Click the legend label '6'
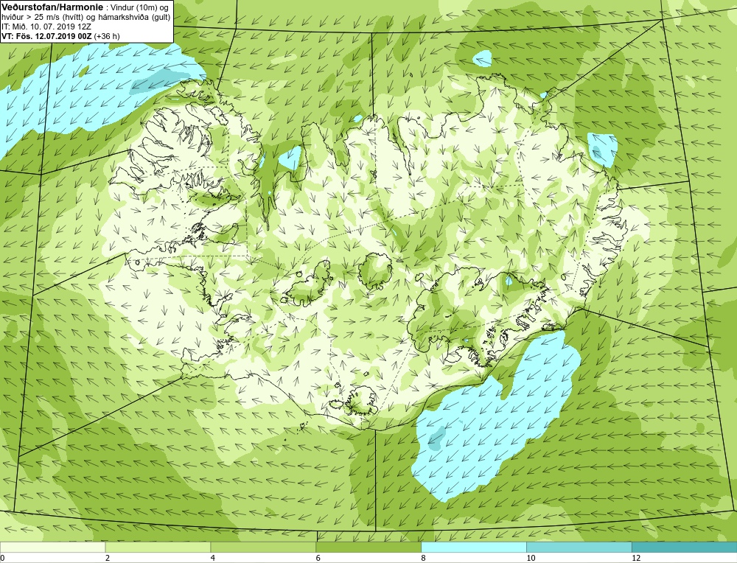 (x=318, y=558)
